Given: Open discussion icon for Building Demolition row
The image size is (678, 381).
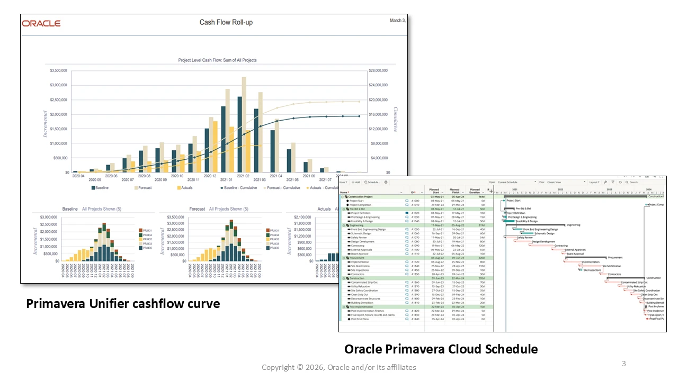Looking at the screenshot, I should [x=407, y=303].
